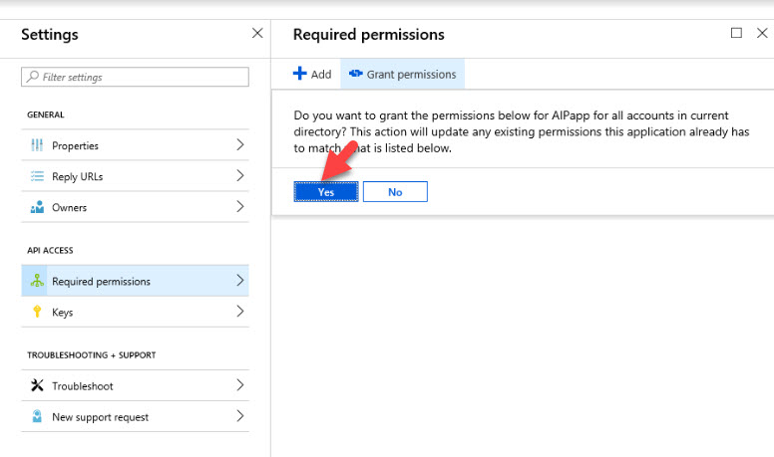
Task: Click the Properties sliders icon
Action: [37, 145]
